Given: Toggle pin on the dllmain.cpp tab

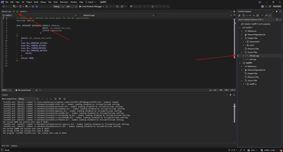Looking at the screenshot, I should (14, 11).
